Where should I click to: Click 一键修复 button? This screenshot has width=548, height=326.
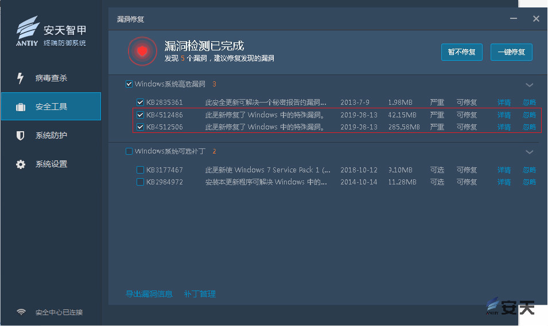coord(511,52)
